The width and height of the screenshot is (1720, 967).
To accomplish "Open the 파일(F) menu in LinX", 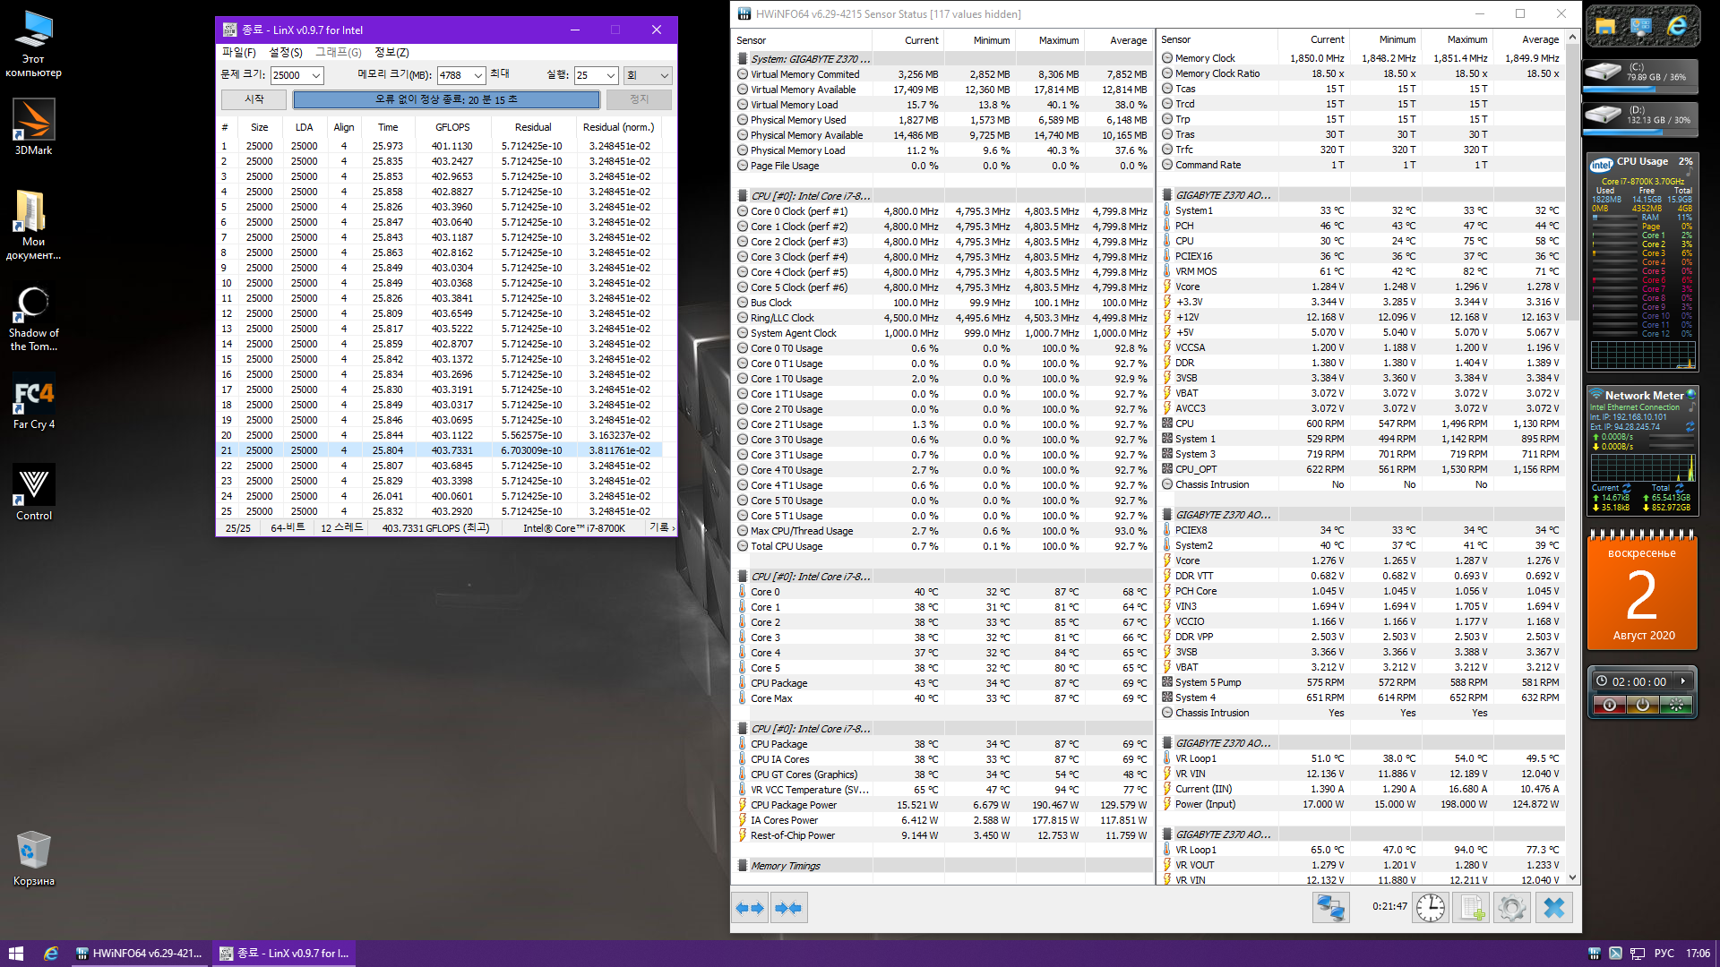I will [x=238, y=53].
